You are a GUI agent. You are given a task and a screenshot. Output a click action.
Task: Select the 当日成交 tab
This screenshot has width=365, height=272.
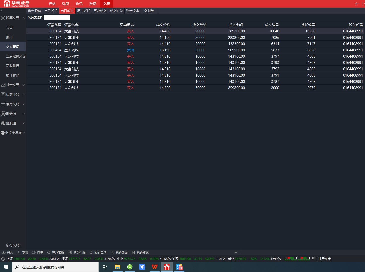click(67, 11)
